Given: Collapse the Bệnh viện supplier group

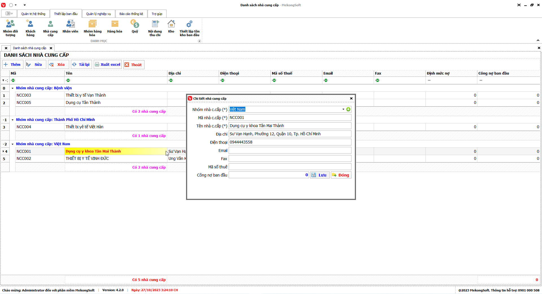Looking at the screenshot, I should (12, 88).
